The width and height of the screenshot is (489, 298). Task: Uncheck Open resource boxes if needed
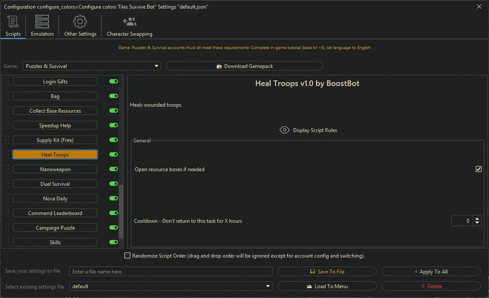pyautogui.click(x=478, y=169)
